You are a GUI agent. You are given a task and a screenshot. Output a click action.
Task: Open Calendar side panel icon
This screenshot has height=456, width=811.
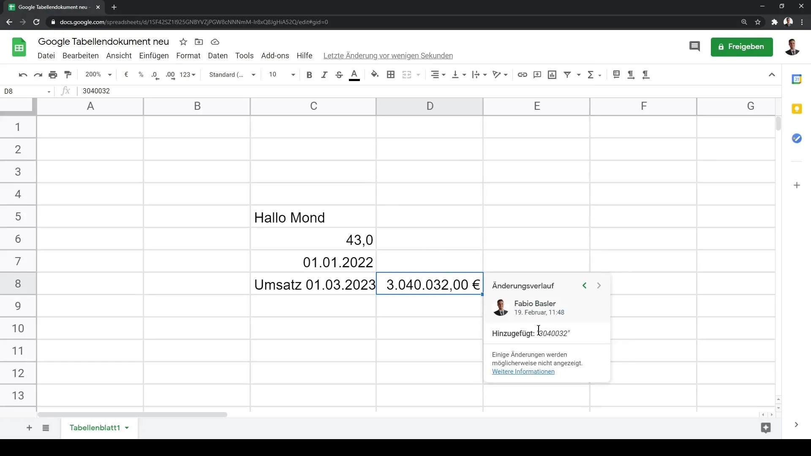(797, 79)
